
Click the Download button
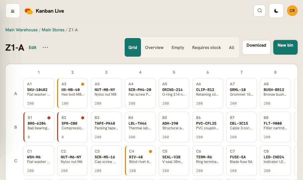coord(256,47)
